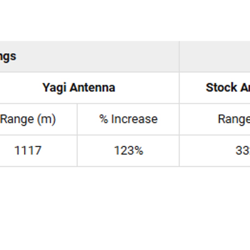Click the gray header text ending in "ngs"
The width and height of the screenshot is (250, 250).
coord(8,57)
